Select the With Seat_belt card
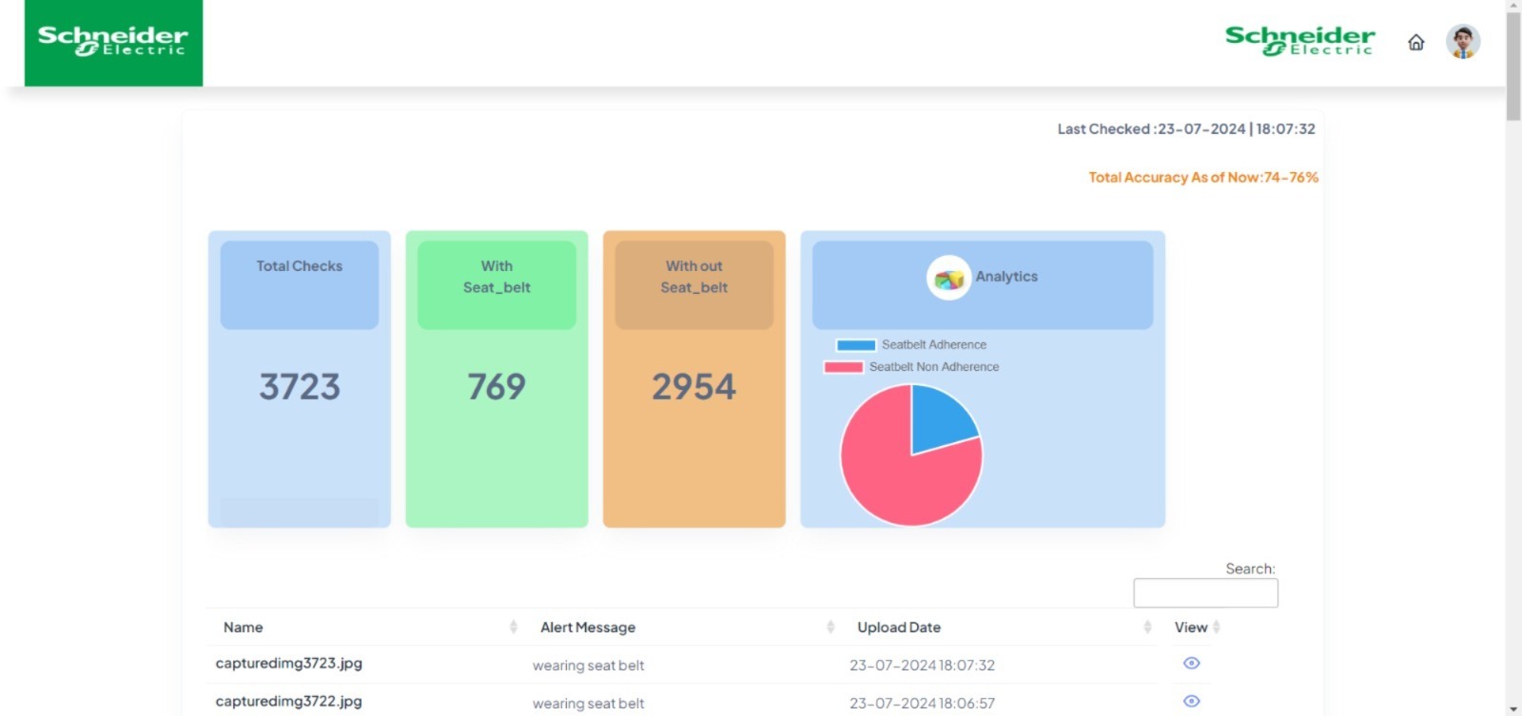 (x=497, y=378)
